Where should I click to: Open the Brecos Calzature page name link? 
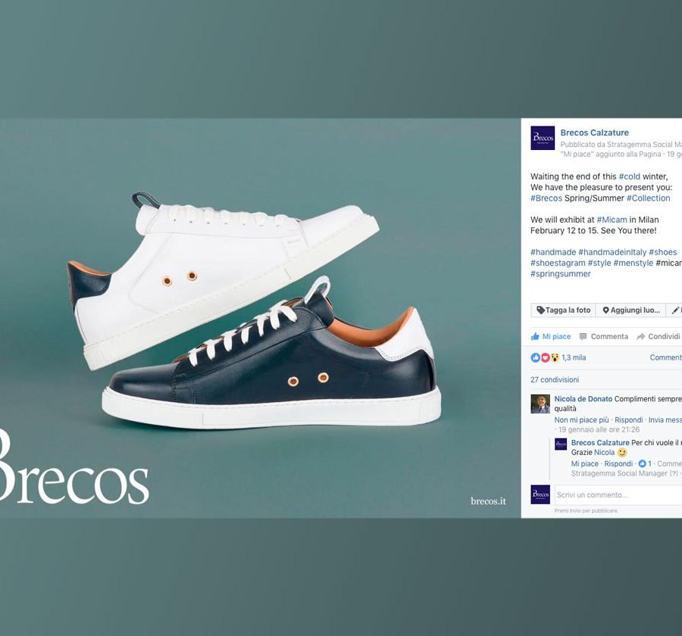594,132
